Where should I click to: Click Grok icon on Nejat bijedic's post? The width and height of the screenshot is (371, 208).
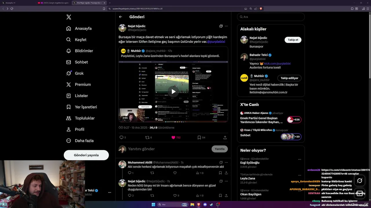coord(221,26)
